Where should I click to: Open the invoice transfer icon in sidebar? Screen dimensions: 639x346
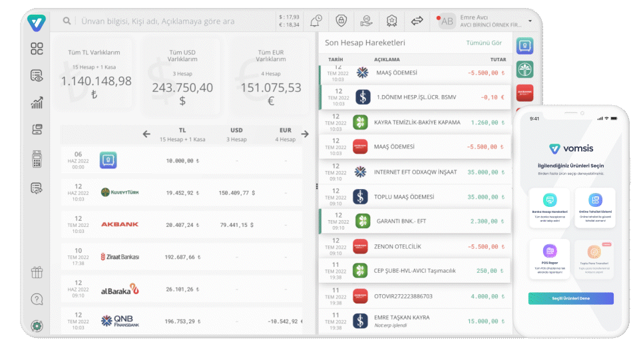coord(37,188)
